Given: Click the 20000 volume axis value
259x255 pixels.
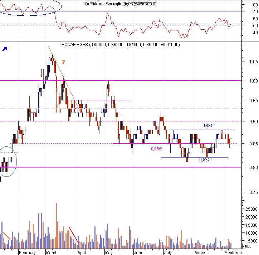Looking at the screenshot, I should (x=251, y=217).
